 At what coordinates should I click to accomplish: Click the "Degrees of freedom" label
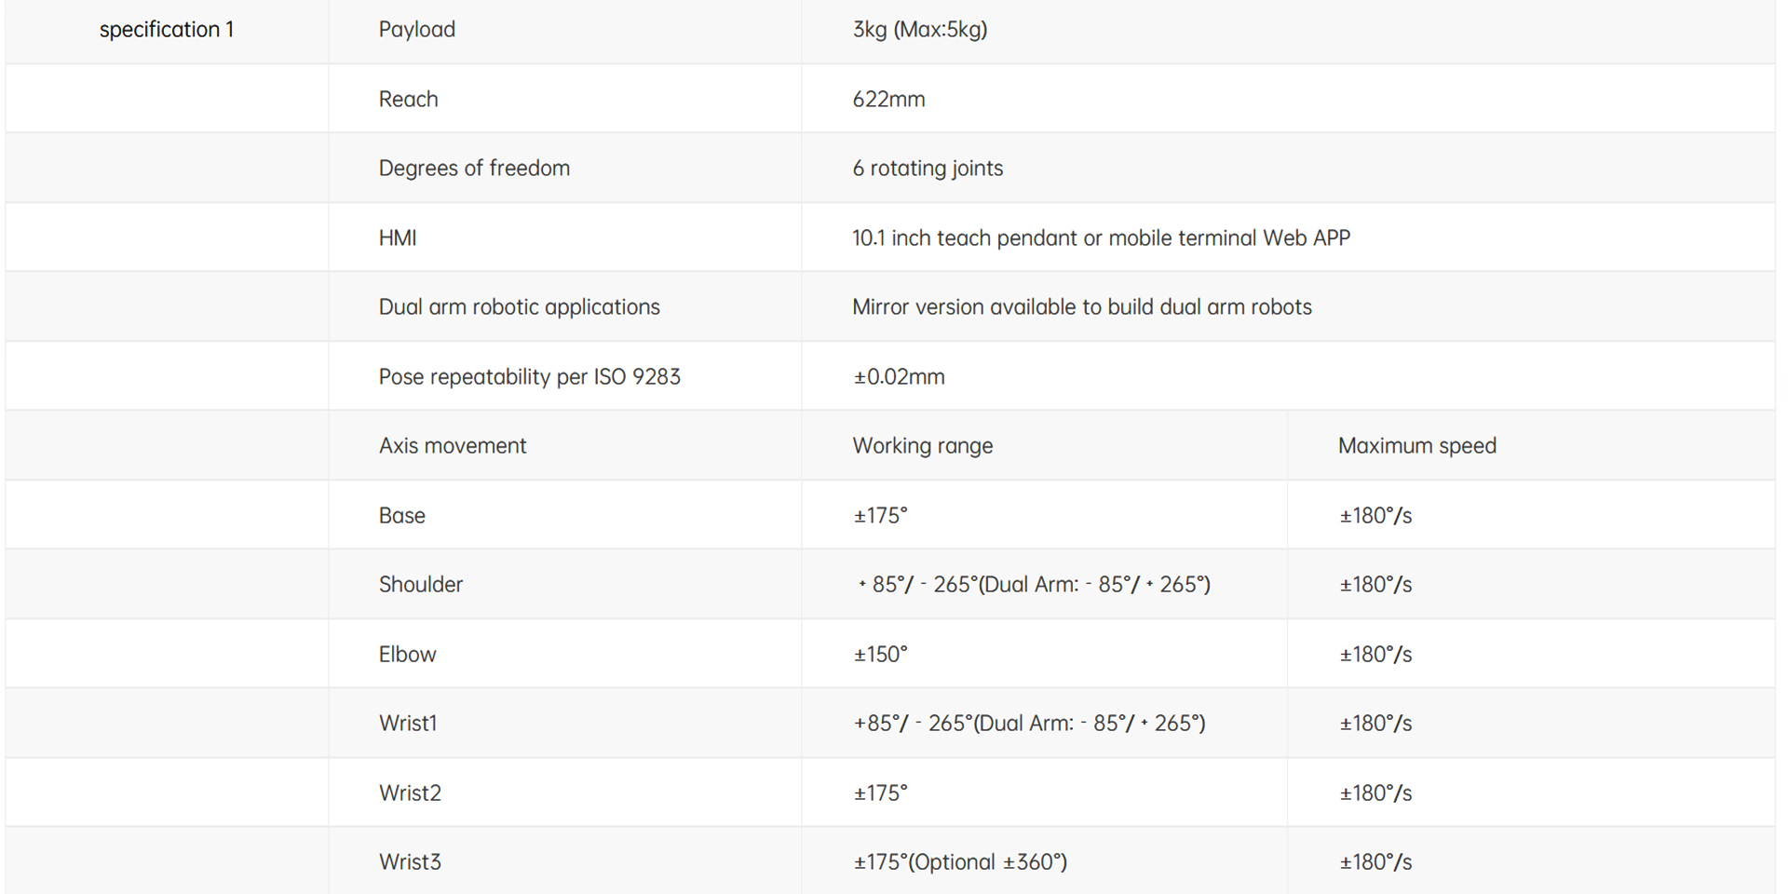pyautogui.click(x=474, y=169)
